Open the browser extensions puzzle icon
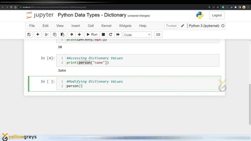Screen dimensions: 251x141 click(235, 7)
